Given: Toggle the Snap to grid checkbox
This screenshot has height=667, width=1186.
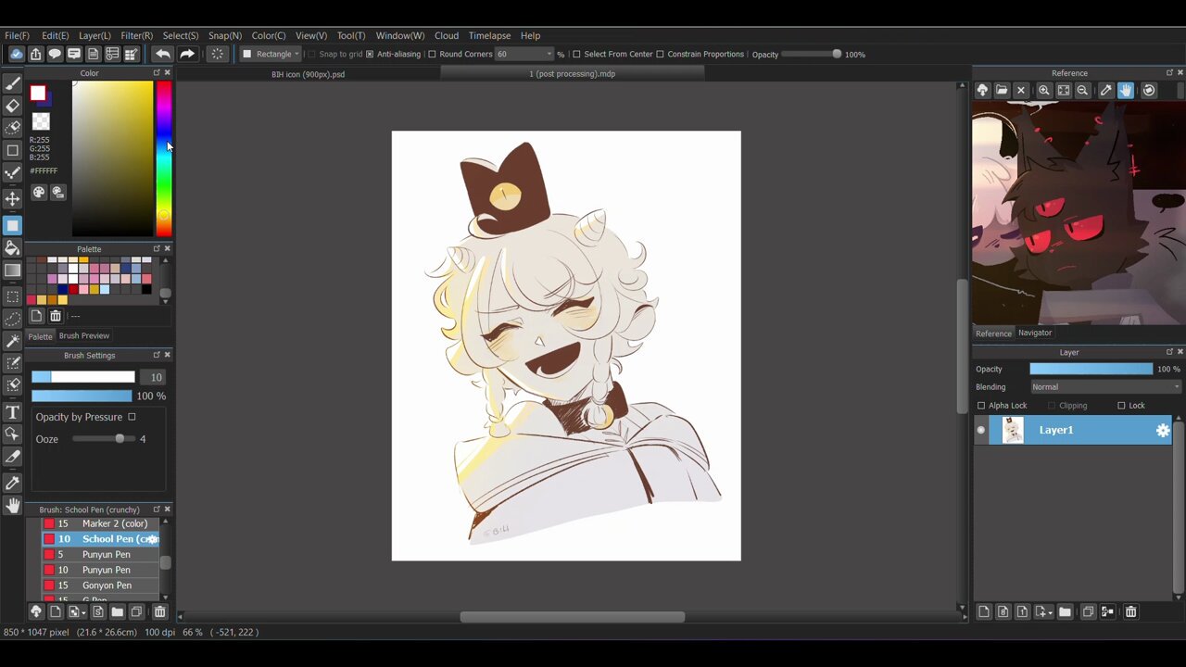Looking at the screenshot, I should [311, 55].
